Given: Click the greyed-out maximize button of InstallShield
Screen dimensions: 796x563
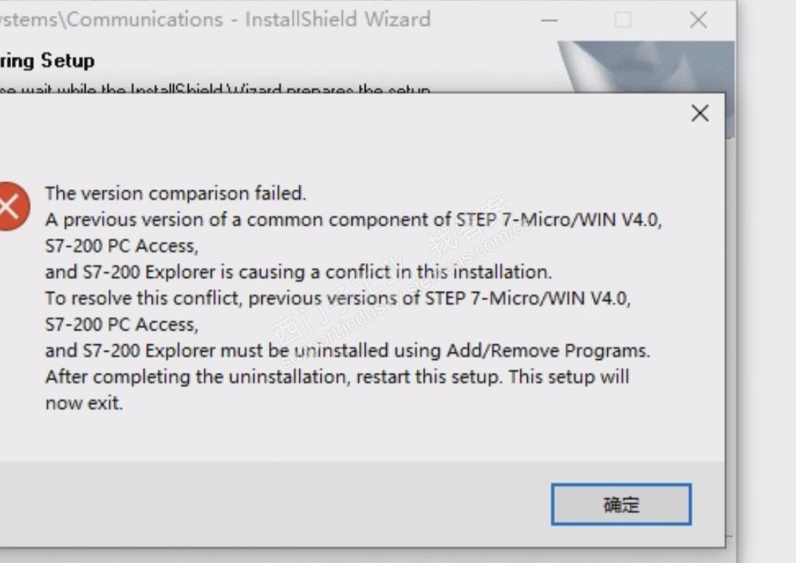Looking at the screenshot, I should (623, 20).
